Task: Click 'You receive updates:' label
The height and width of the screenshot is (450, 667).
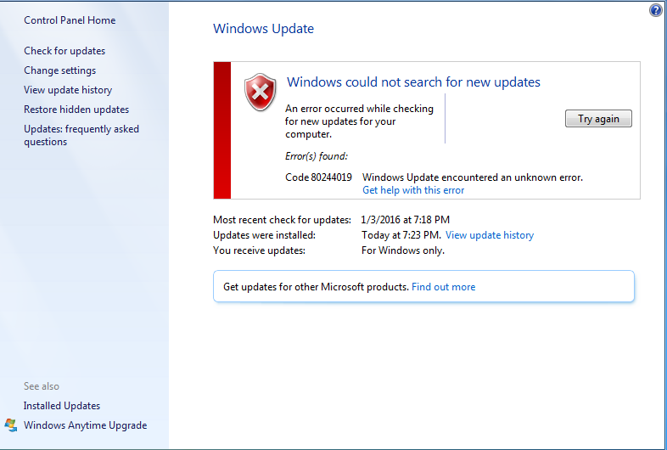Action: 259,250
